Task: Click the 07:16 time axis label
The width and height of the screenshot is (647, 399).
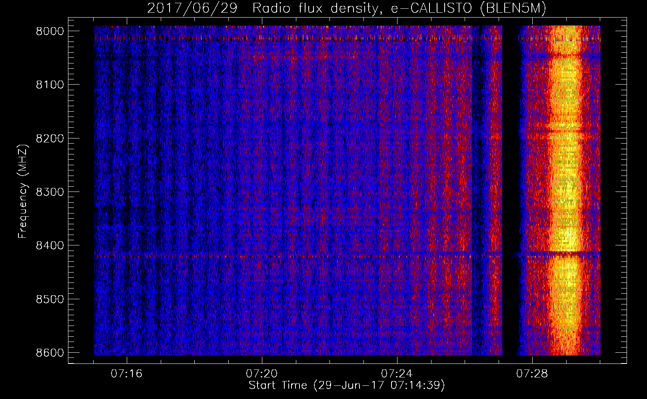Action: click(x=127, y=374)
